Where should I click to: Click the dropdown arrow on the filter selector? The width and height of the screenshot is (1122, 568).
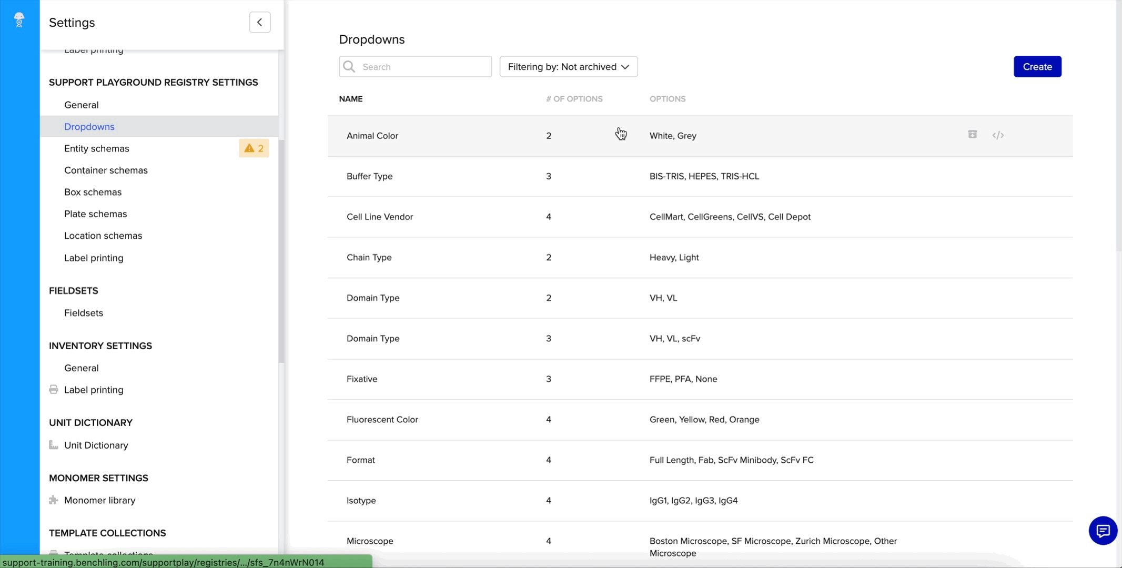[x=625, y=67]
